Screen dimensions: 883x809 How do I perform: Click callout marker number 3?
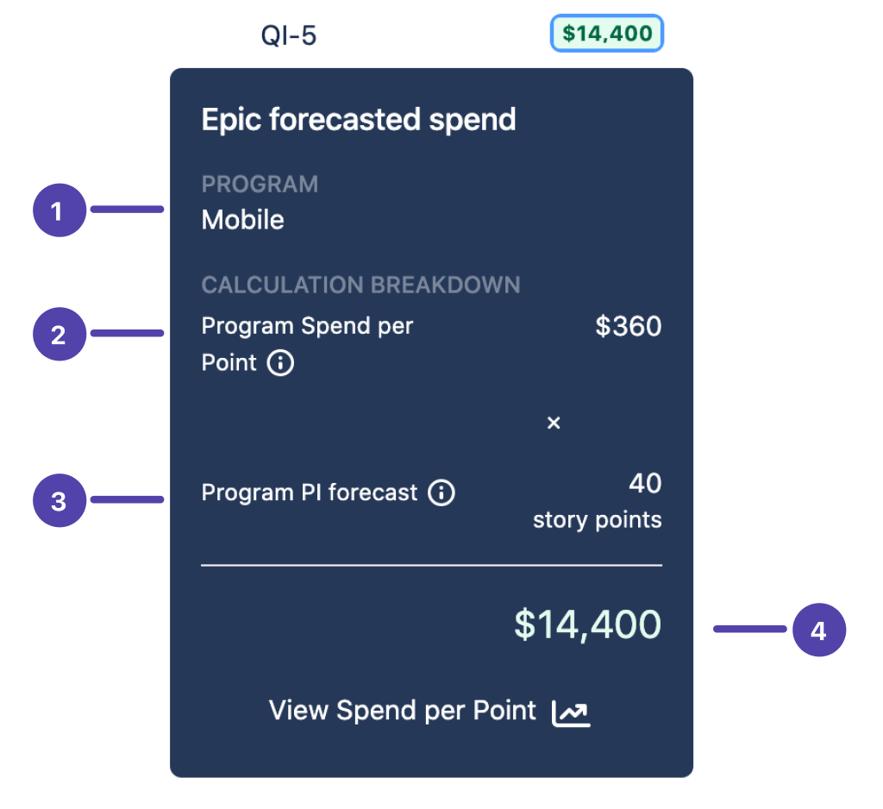click(59, 501)
